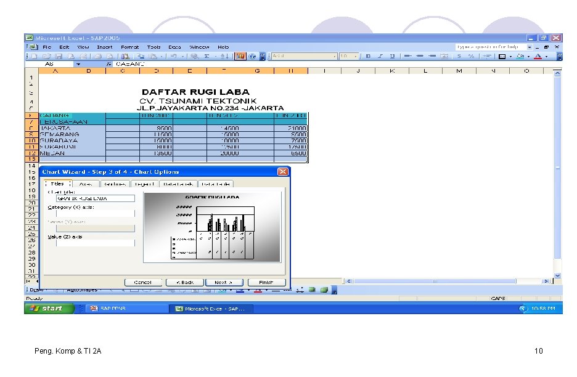Image resolution: width=577 pixels, height=377 pixels.
Task: Click the Align Right icon
Action: (432, 56)
